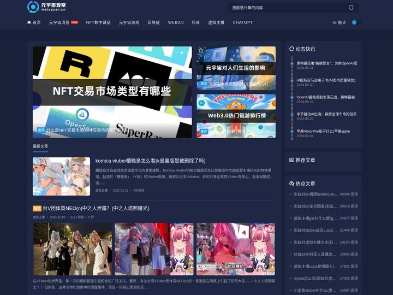Open hot article 虚拟主播gachi什么梗

316,218
